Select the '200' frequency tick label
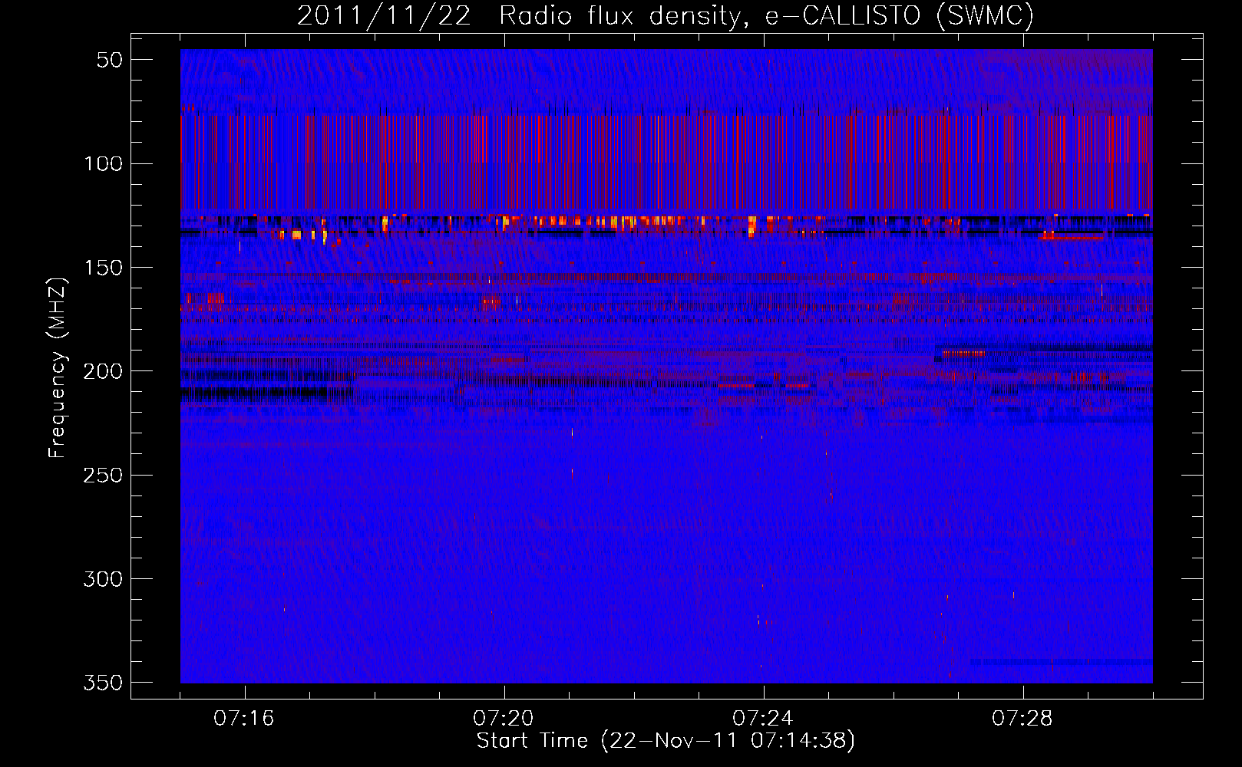The height and width of the screenshot is (767, 1242). click(x=104, y=371)
